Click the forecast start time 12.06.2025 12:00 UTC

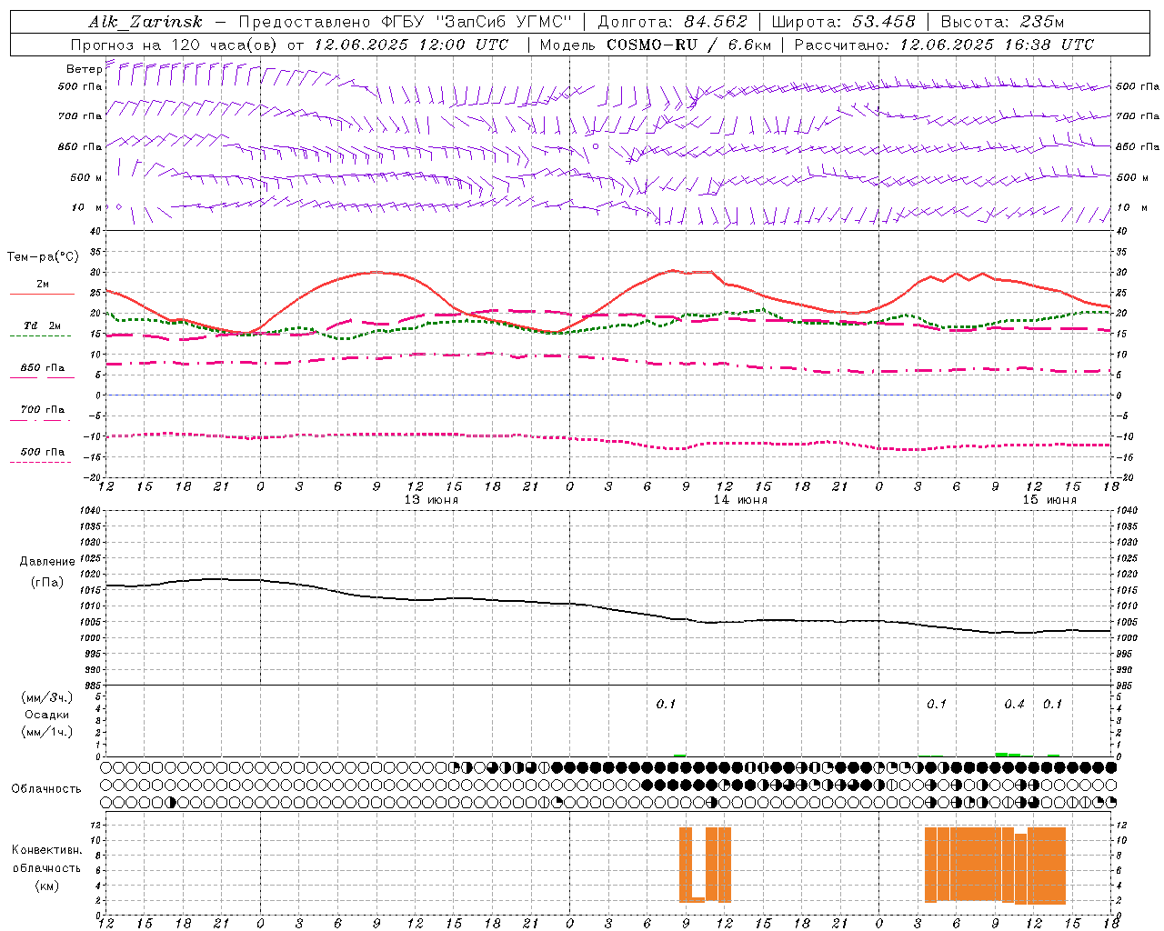pos(411,45)
